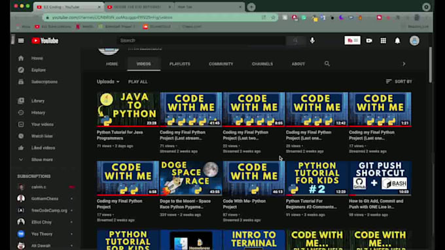Image resolution: width=445 pixels, height=250 pixels.
Task: Open the GothamChess subscription
Action: (x=45, y=198)
